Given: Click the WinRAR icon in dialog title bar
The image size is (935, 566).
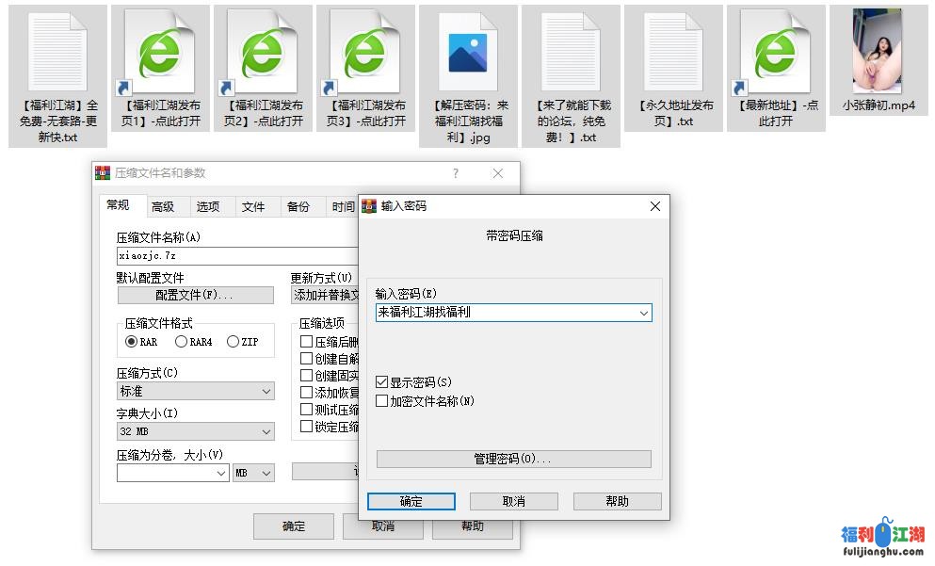Looking at the screenshot, I should 369,205.
